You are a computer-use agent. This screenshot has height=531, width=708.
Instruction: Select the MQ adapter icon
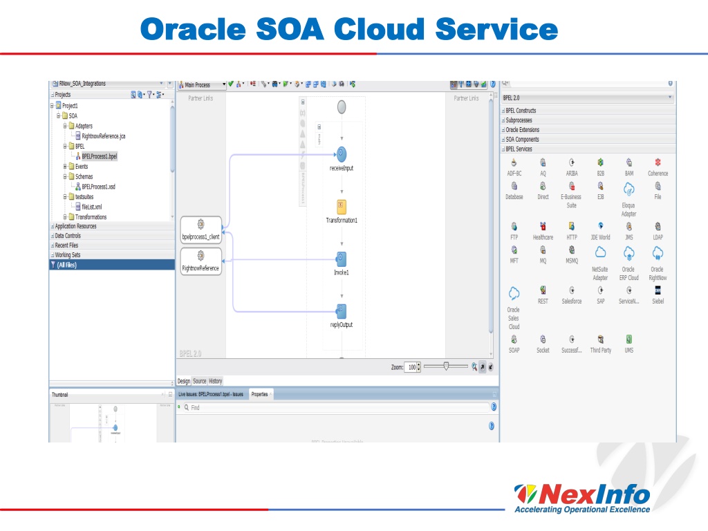[x=543, y=250]
